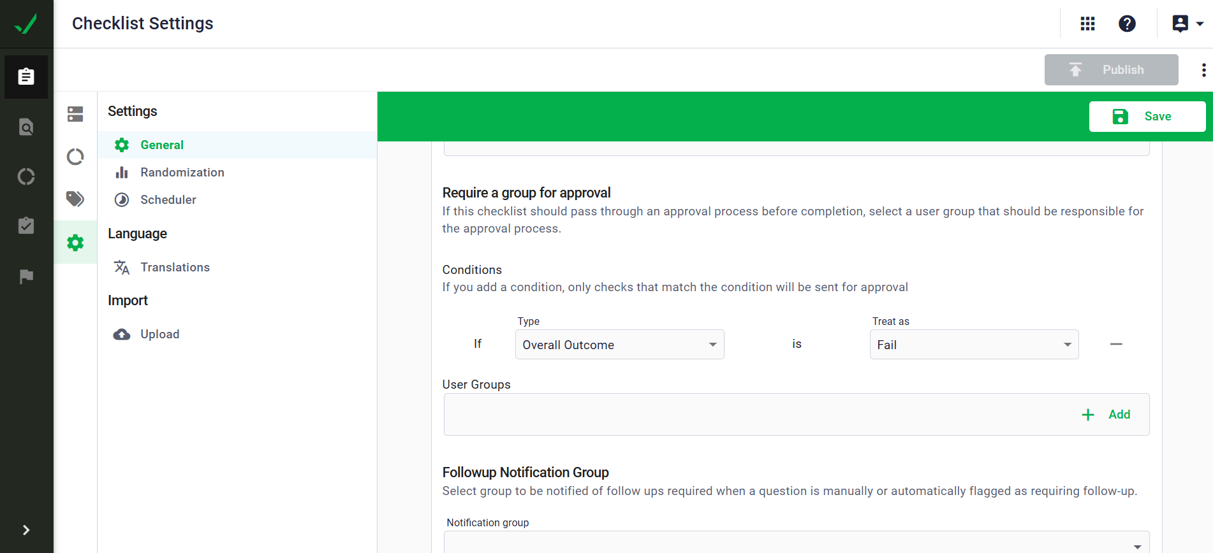Click the three-dot more options icon

1203,70
